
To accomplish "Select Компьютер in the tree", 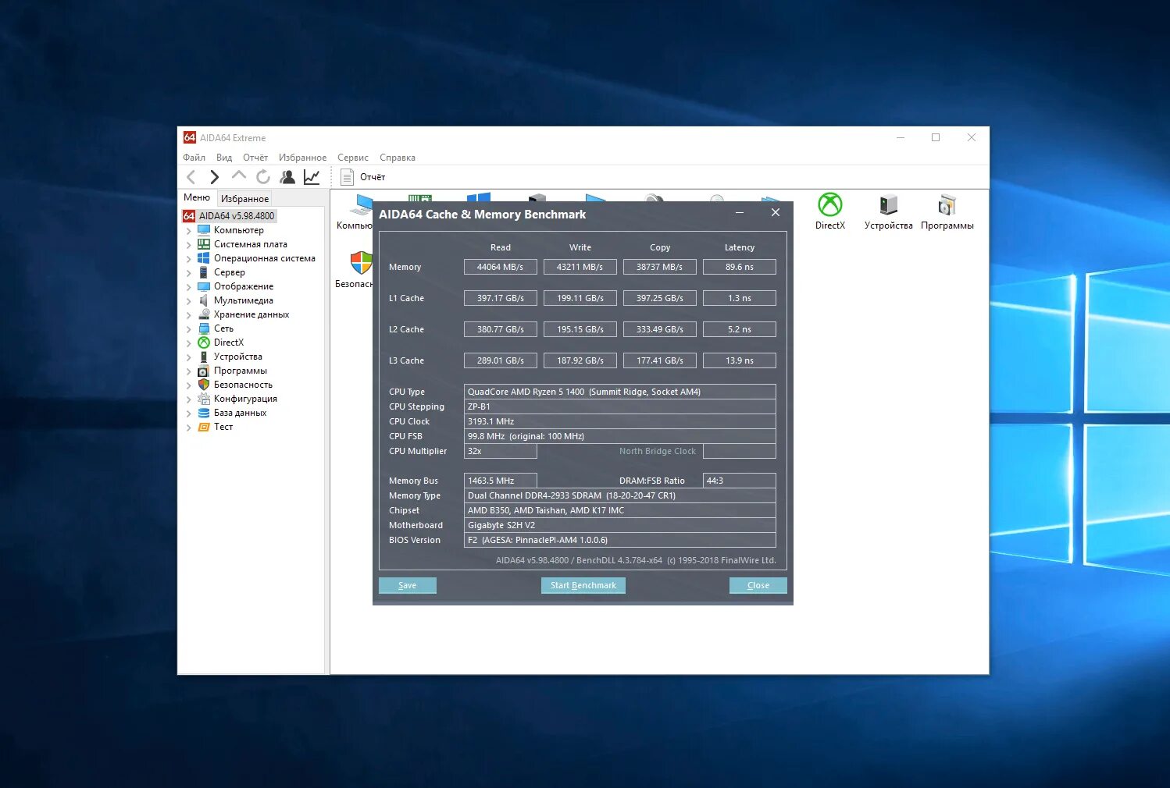I will click(x=238, y=230).
